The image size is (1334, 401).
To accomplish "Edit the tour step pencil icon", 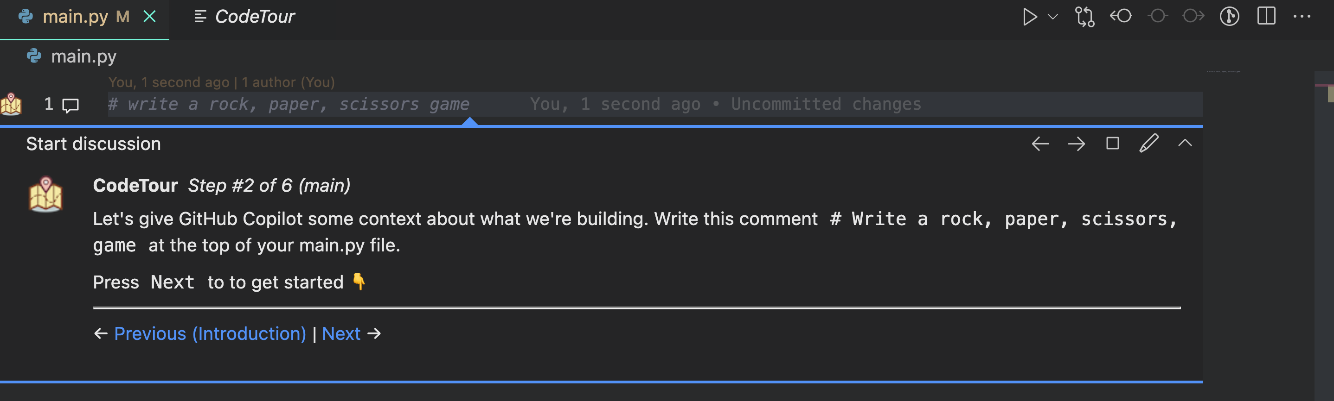I will [x=1148, y=143].
